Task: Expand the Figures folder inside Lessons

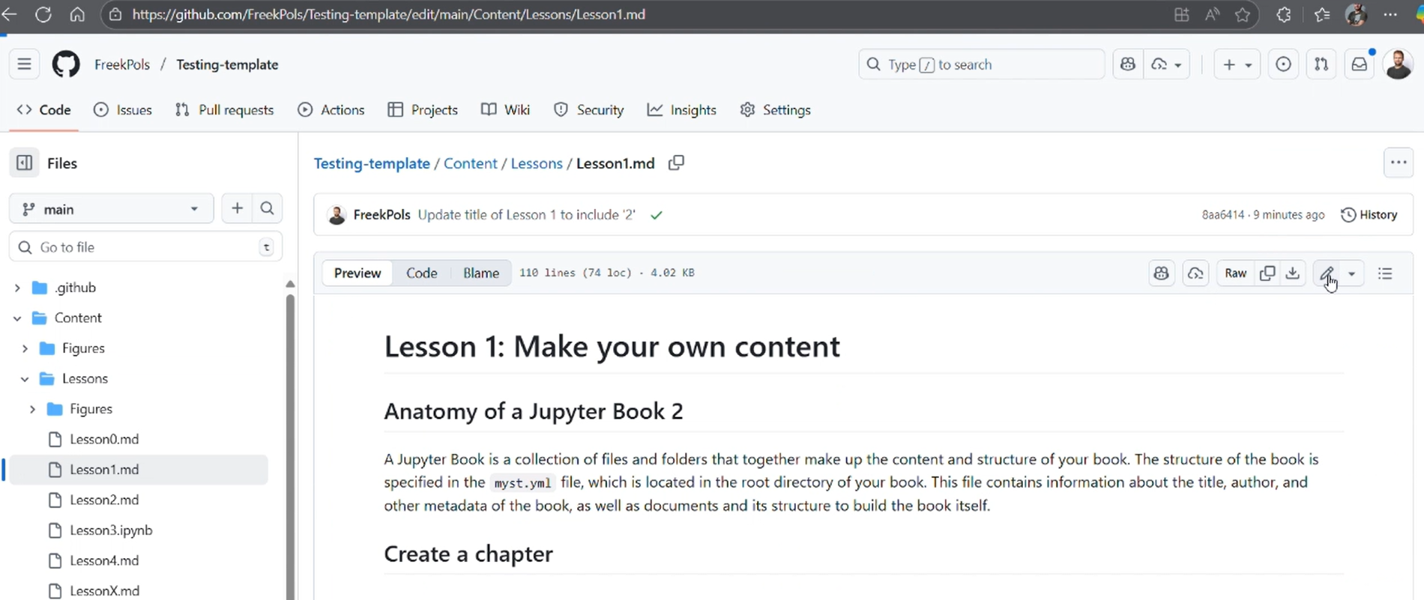Action: (x=32, y=409)
